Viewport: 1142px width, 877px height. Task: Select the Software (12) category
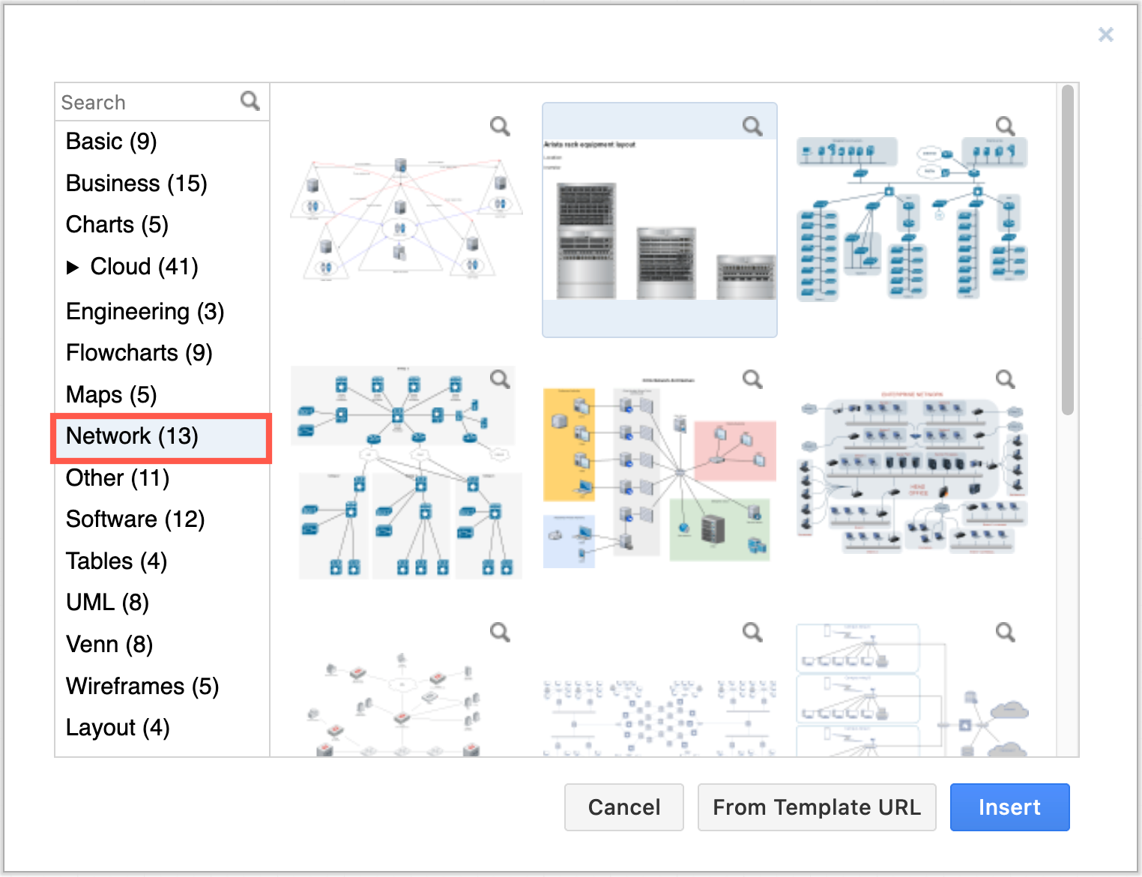click(x=135, y=519)
